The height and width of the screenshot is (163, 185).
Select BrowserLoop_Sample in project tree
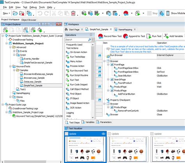point(32,78)
